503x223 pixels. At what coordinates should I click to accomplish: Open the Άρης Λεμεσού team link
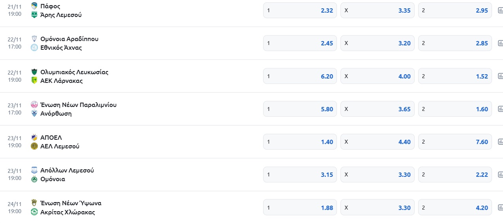pyautogui.click(x=61, y=15)
